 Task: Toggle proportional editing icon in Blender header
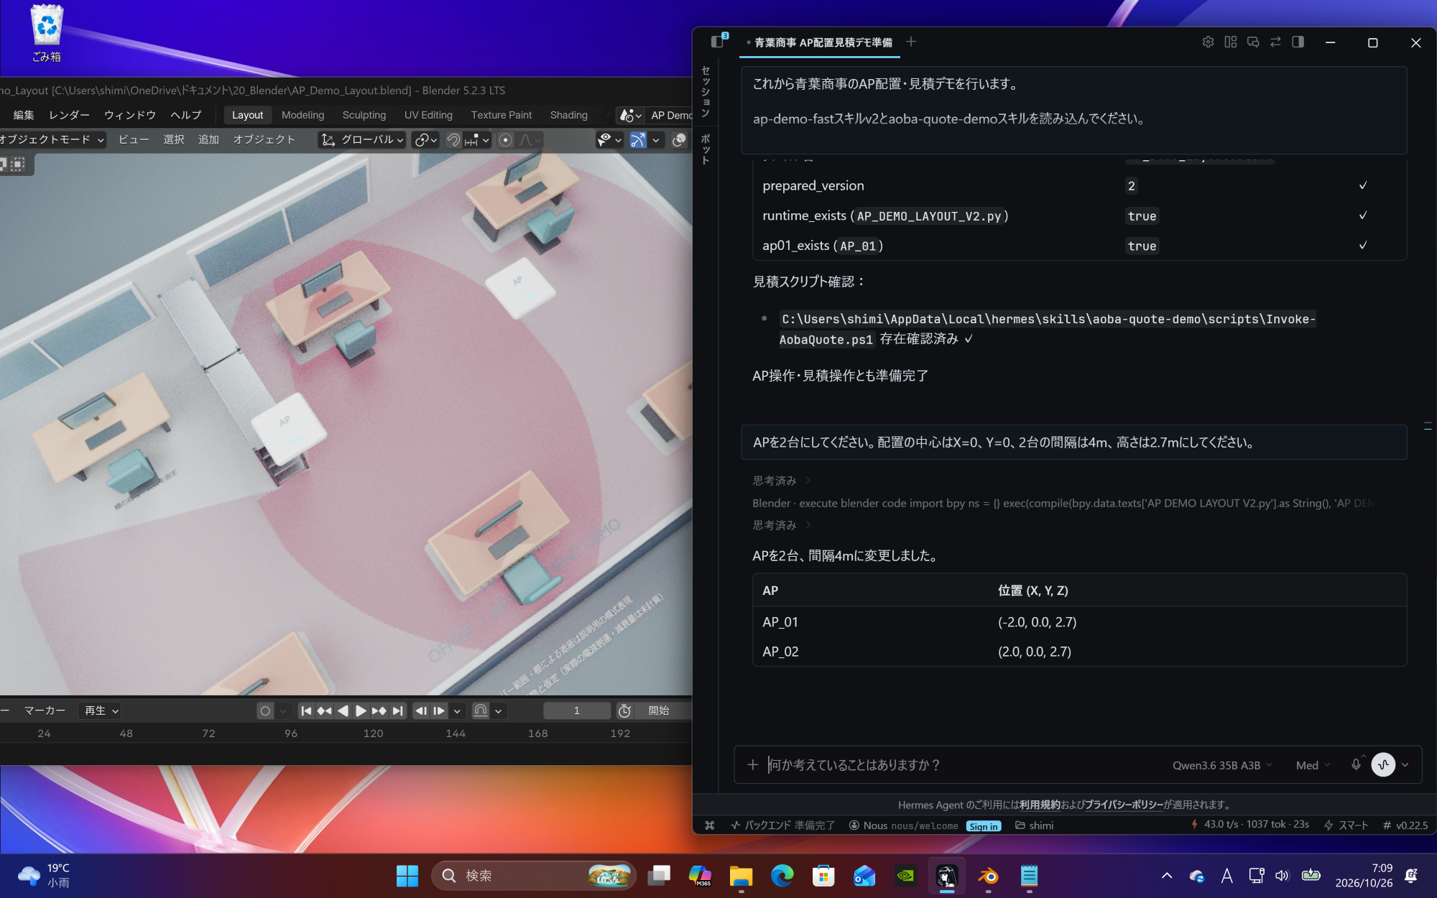click(506, 139)
